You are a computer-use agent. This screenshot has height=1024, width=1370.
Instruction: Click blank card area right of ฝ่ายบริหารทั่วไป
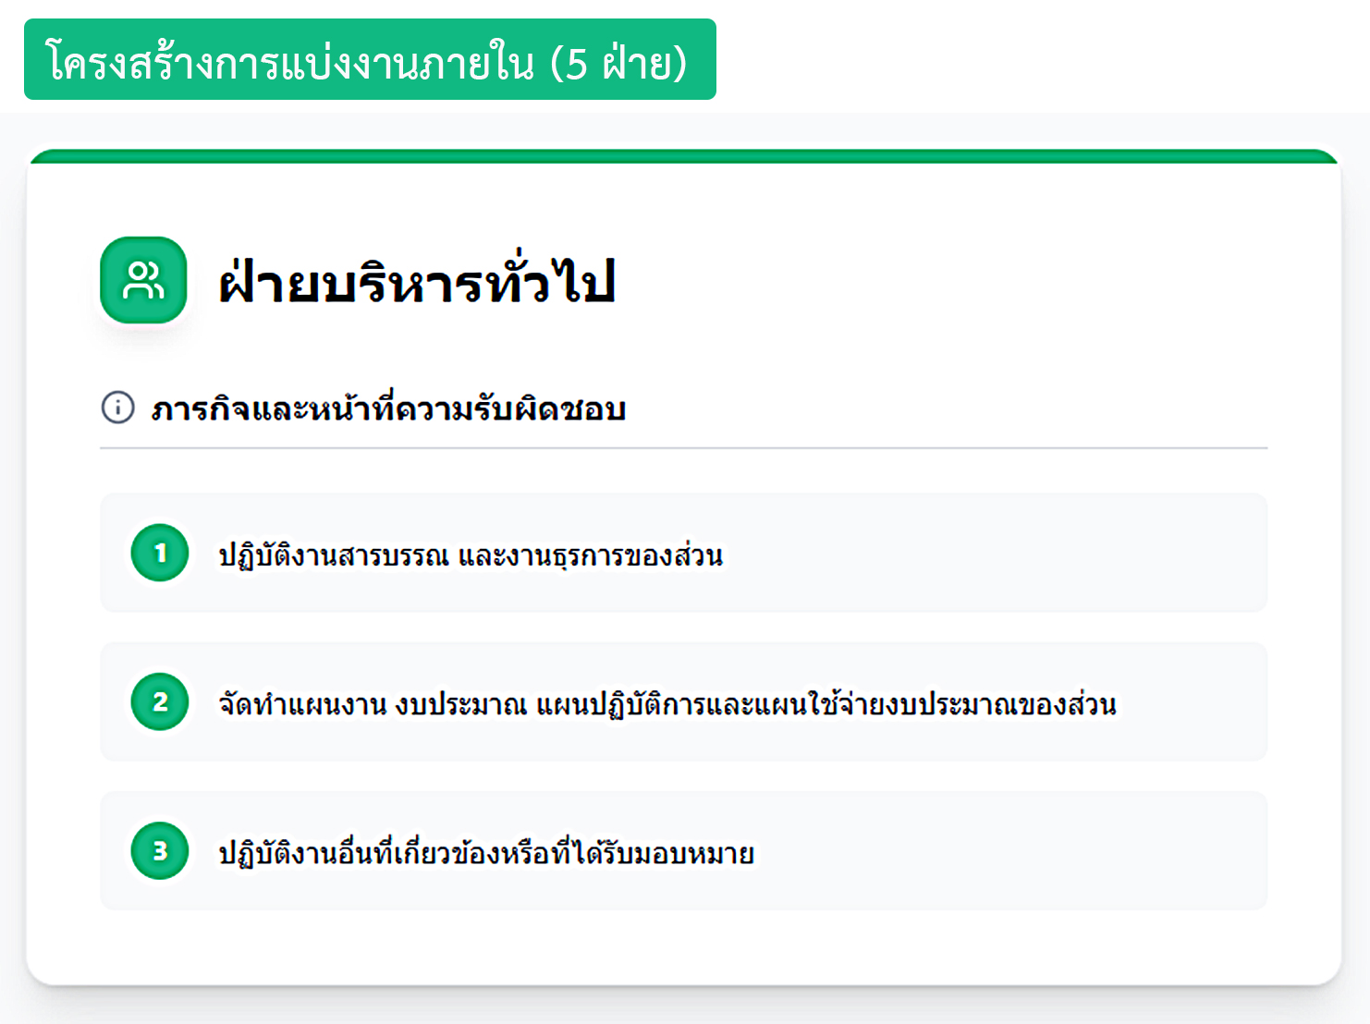tap(924, 280)
